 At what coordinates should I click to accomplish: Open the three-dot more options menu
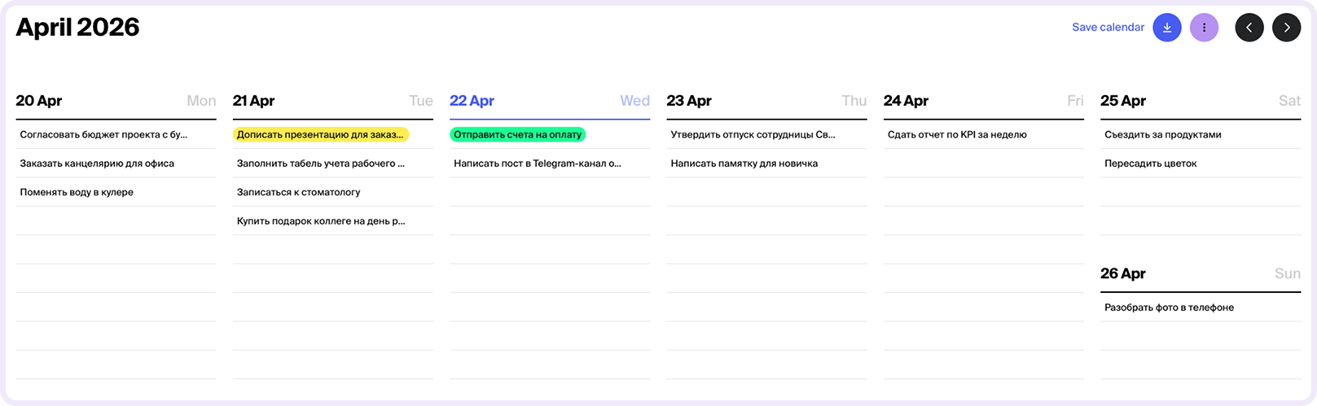1204,28
